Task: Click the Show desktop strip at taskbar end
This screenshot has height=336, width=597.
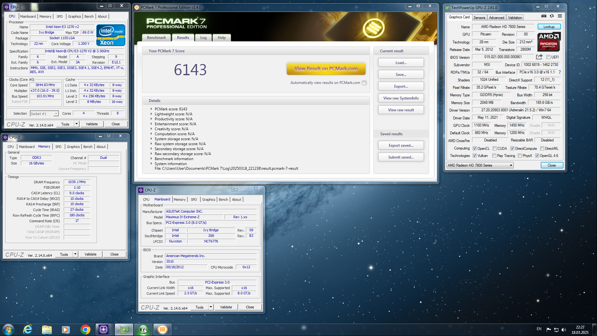Action: (x=595, y=330)
